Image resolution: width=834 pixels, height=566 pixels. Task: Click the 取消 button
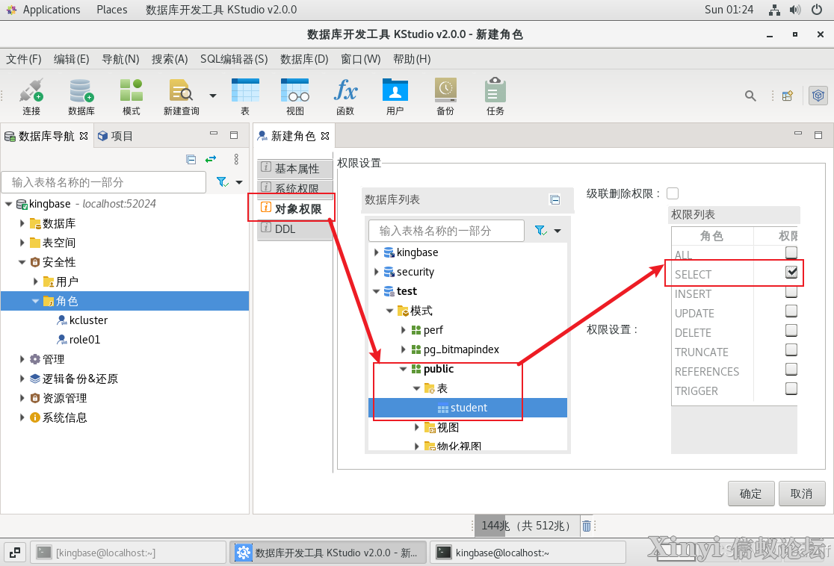coord(802,494)
